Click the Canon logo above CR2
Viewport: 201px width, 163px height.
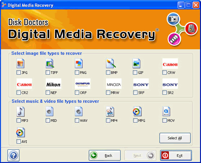click(x=24, y=83)
